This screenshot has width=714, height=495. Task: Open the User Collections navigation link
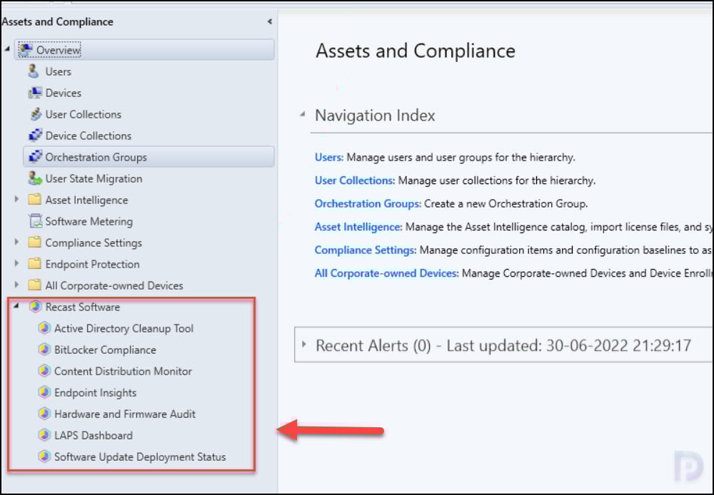coord(355,180)
